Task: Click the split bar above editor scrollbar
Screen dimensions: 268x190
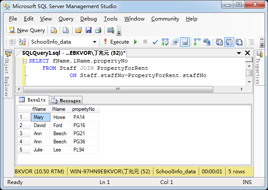Action: pyautogui.click(x=249, y=60)
